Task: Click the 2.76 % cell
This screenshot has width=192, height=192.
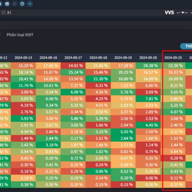Action: 23,112
